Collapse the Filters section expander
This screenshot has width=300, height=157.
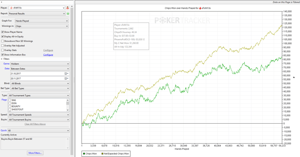click(x=2, y=59)
